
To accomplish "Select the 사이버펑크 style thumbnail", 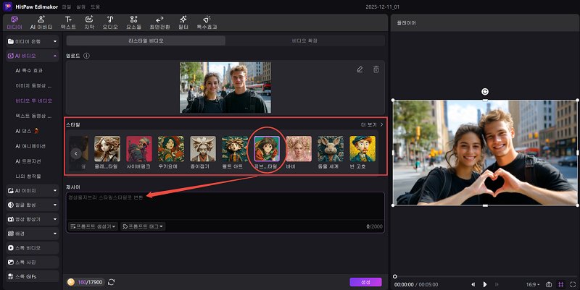I will (139, 149).
